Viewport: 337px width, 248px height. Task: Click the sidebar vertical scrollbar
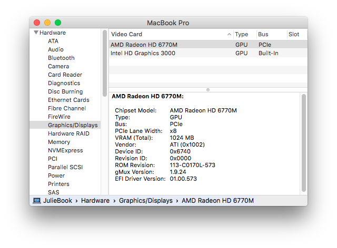point(105,64)
